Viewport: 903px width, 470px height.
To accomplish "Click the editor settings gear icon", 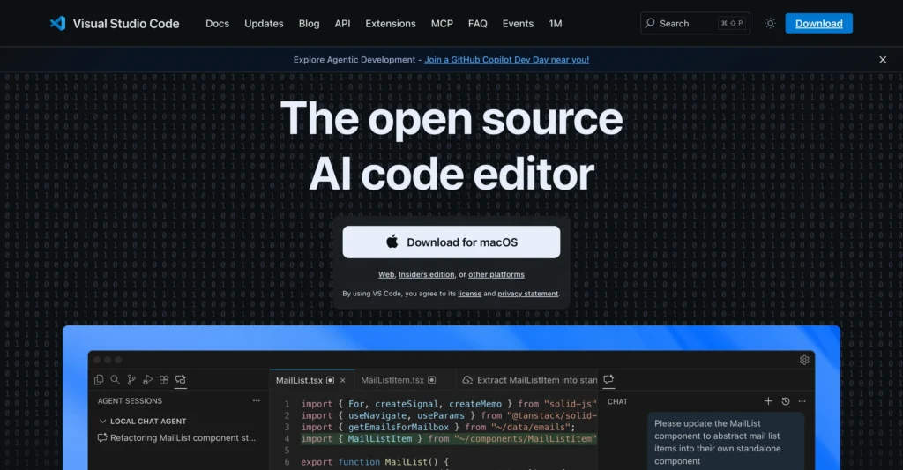I will pyautogui.click(x=804, y=360).
